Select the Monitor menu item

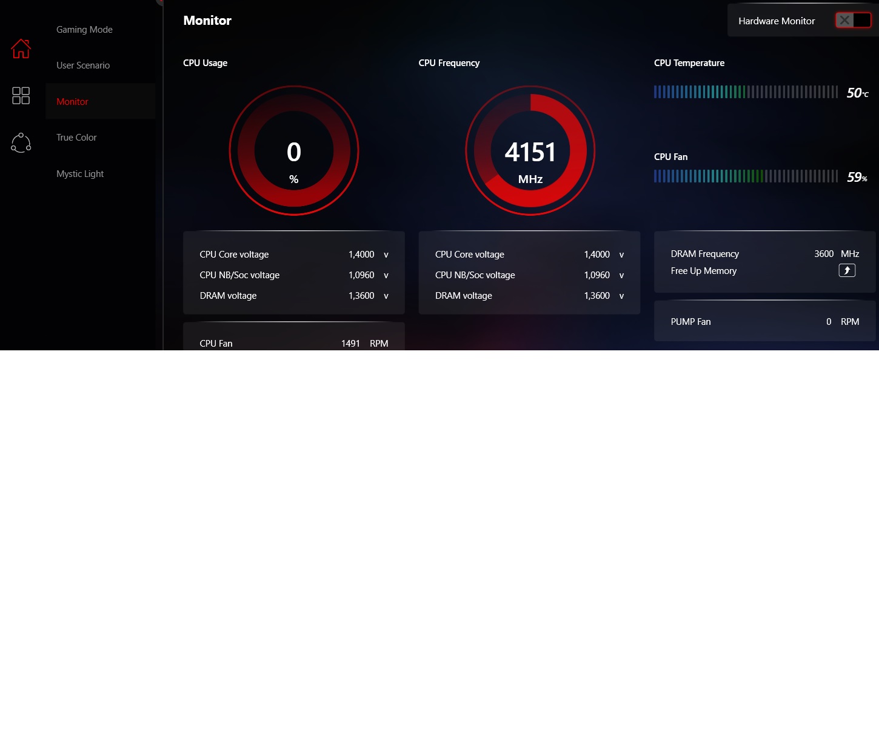pos(72,102)
